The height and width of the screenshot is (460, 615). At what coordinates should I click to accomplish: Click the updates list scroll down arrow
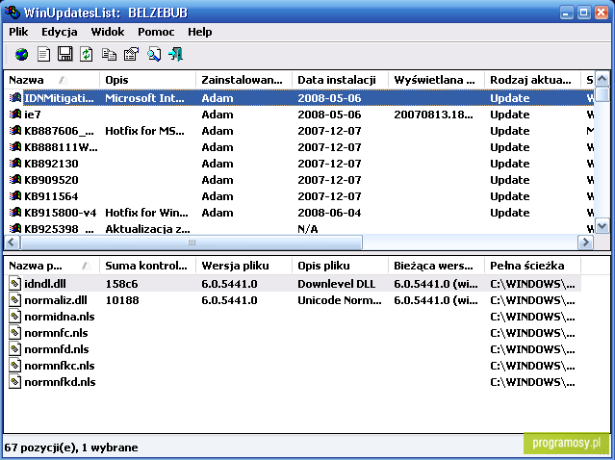click(602, 226)
